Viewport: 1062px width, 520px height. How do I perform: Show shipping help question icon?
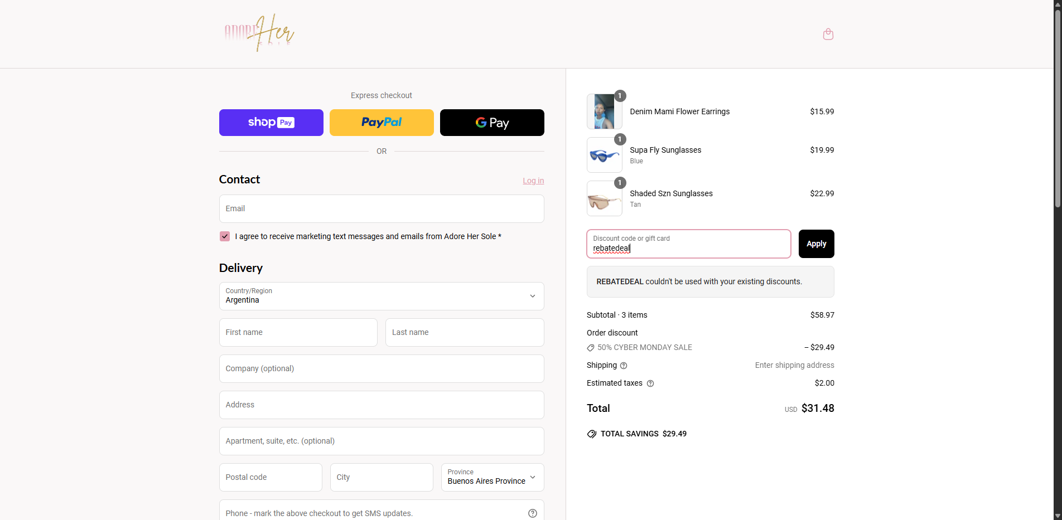click(624, 366)
